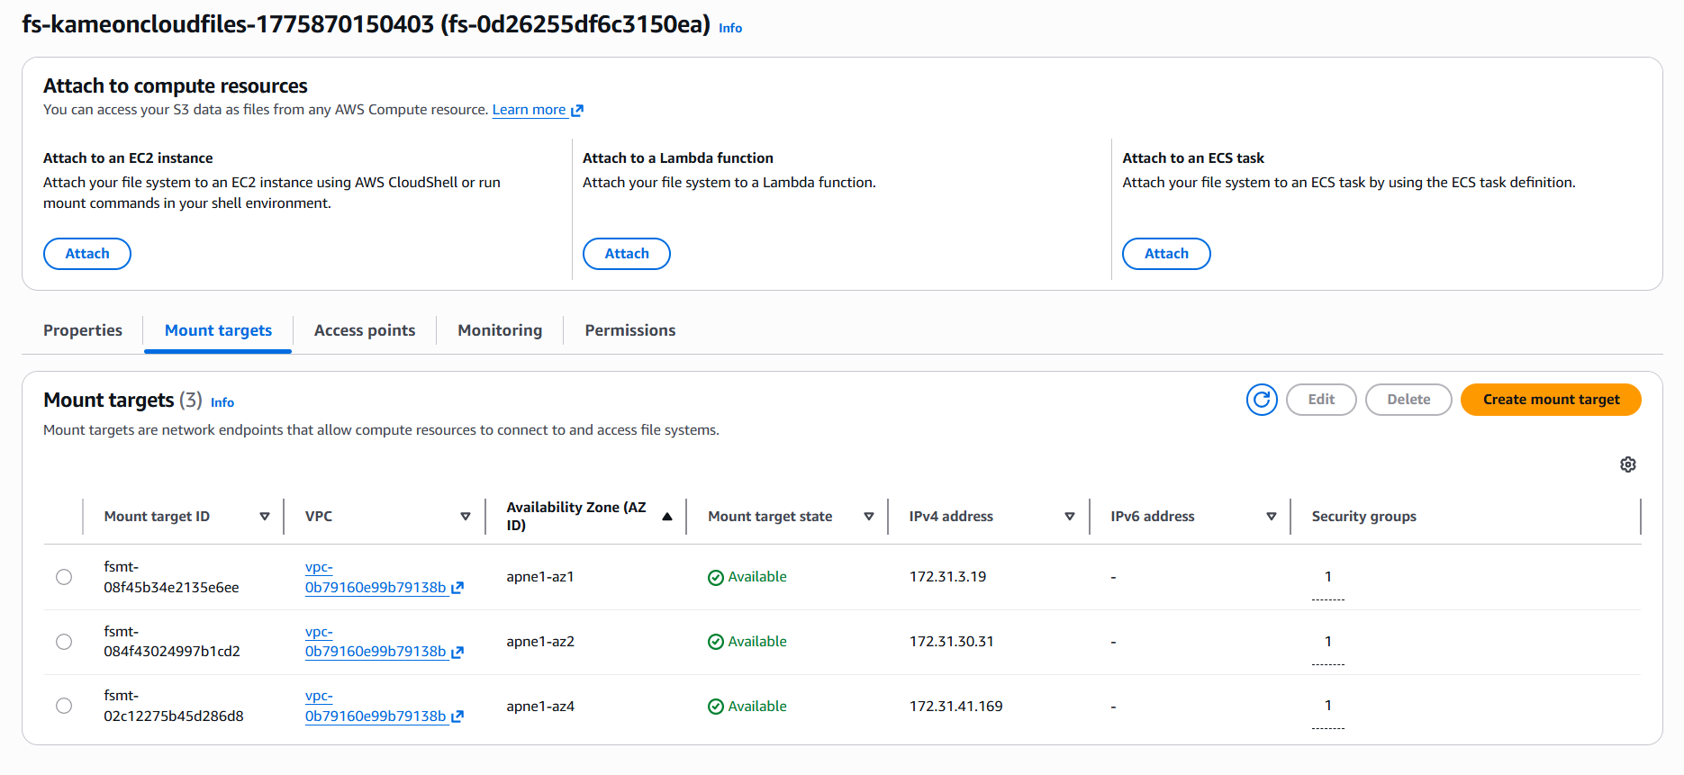Image resolution: width=1684 pixels, height=775 pixels.
Task: Click external link icon for apne1-az2 VPC
Action: (x=457, y=653)
